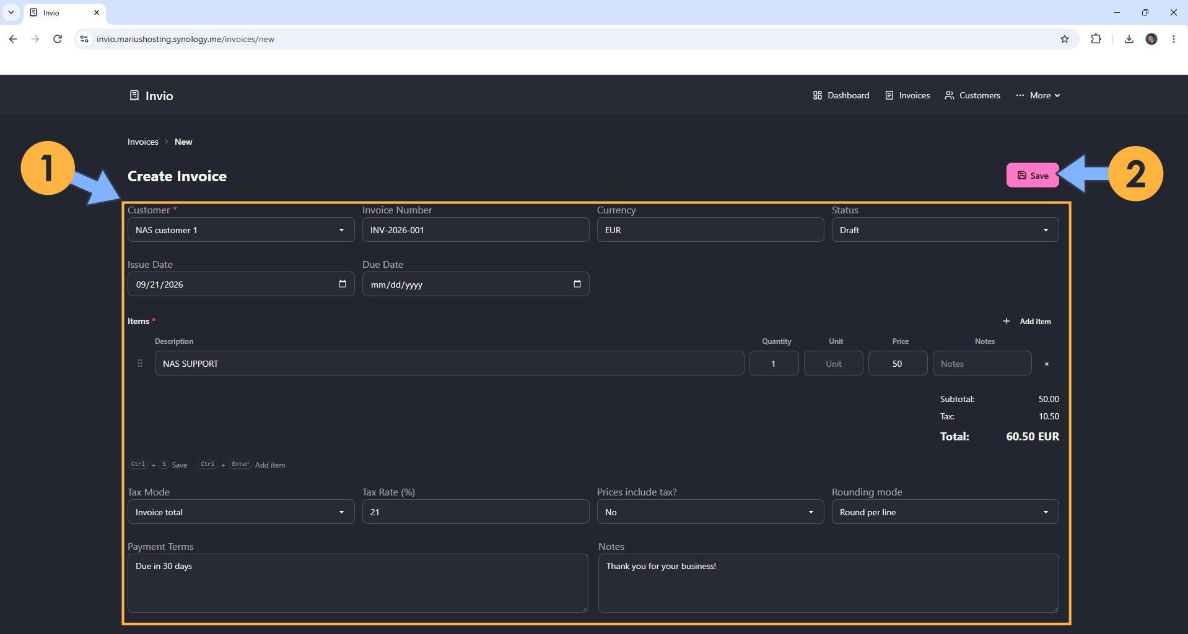Viewport: 1188px width, 634px height.
Task: Click the Due Date field
Action: 476,284
